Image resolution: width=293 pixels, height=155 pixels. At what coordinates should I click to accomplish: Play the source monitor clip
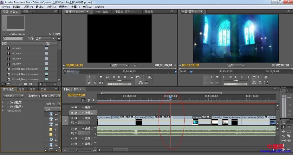tap(119, 77)
